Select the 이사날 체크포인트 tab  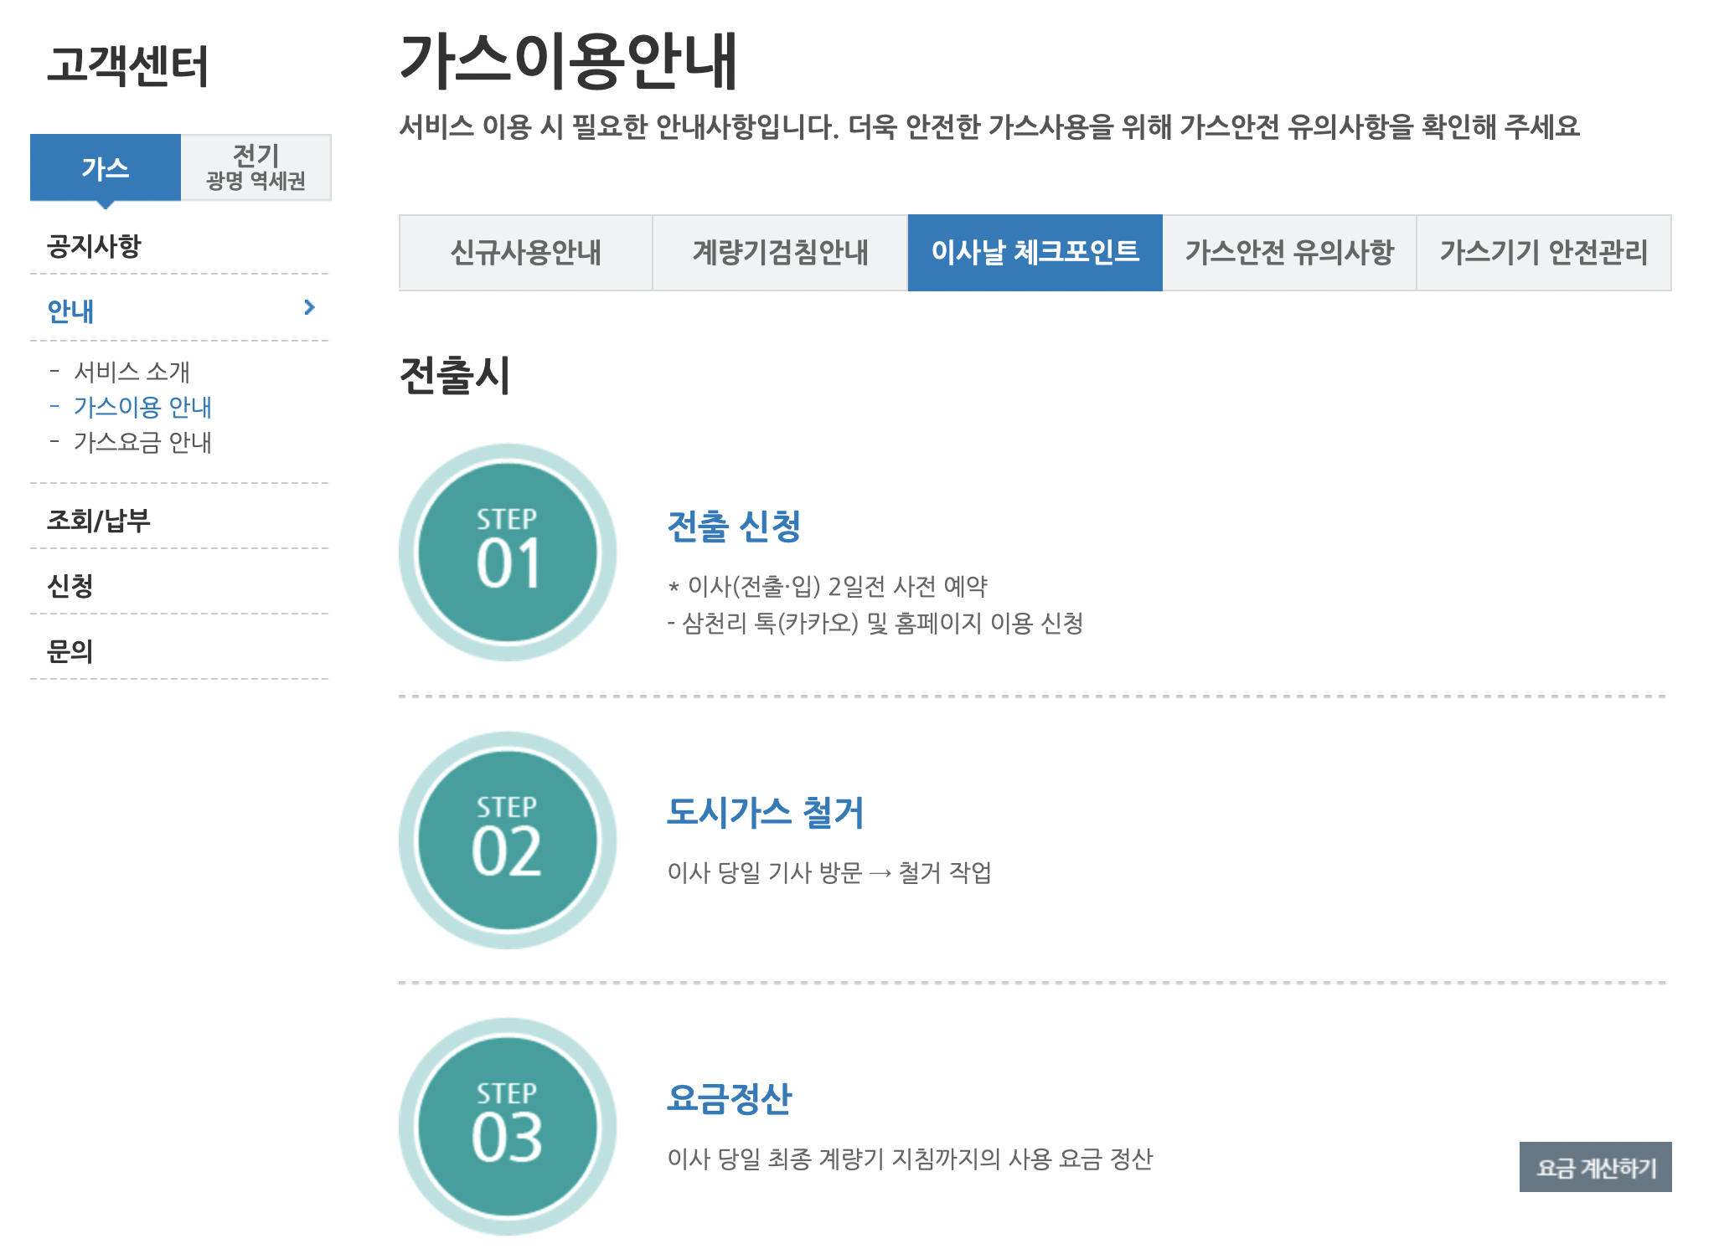pyautogui.click(x=1035, y=253)
